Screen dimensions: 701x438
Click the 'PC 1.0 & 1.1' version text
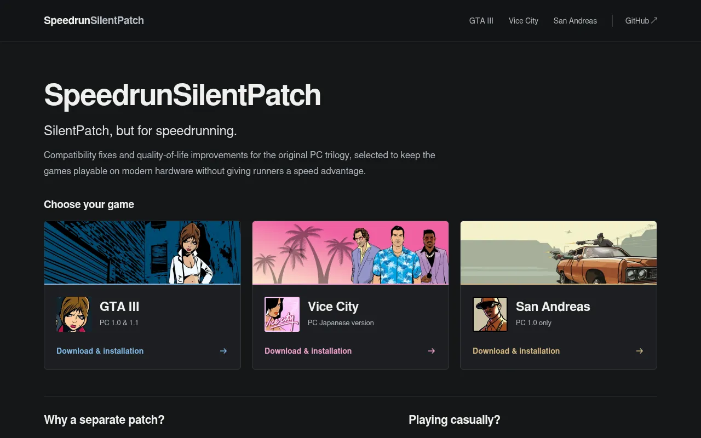click(119, 323)
